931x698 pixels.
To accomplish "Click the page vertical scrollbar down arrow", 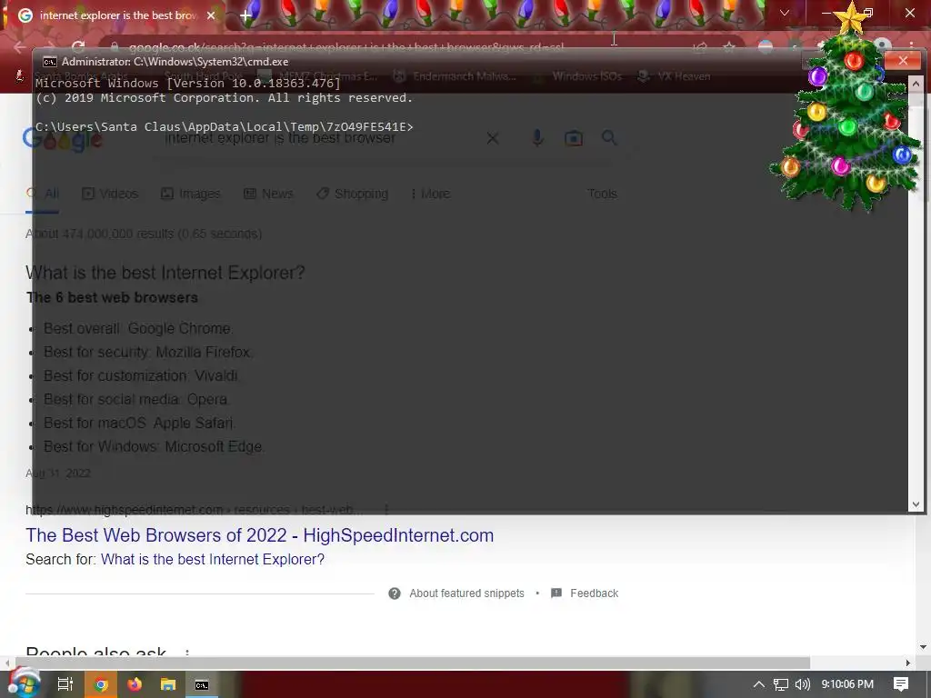I will (x=924, y=647).
